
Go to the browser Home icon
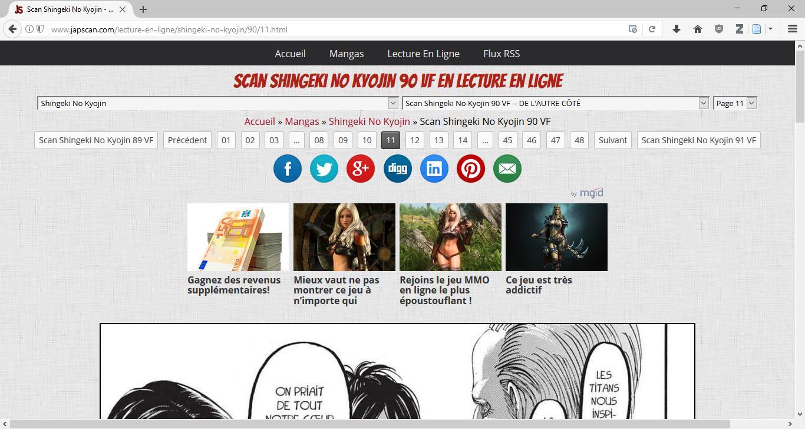(698, 29)
